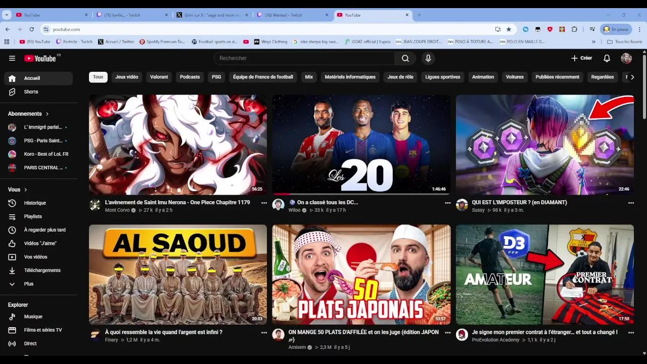Select the Tous filter chip

[98, 77]
